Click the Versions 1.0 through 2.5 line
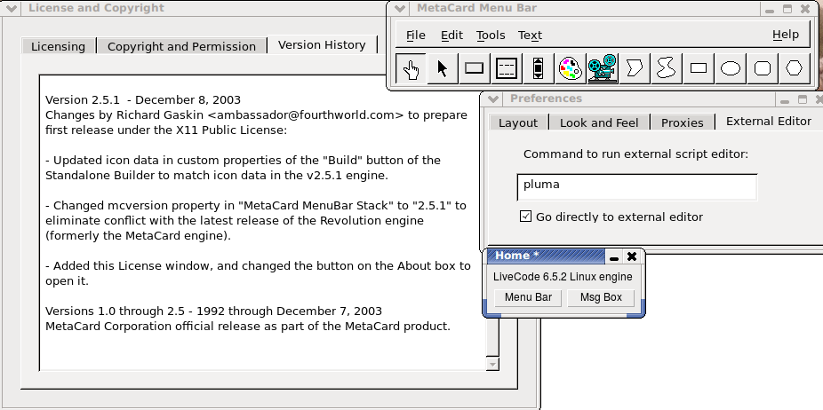Viewport: 823px width, 410px height. pyautogui.click(x=213, y=311)
